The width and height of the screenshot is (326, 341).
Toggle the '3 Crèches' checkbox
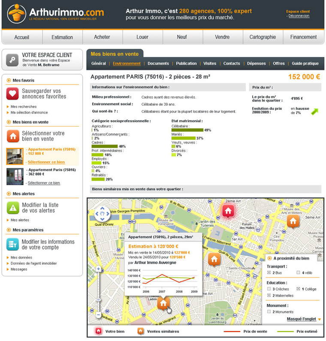coord(269,289)
